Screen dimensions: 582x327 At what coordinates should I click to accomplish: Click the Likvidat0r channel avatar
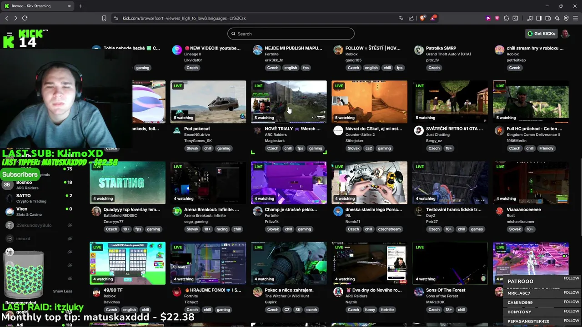coord(177,50)
